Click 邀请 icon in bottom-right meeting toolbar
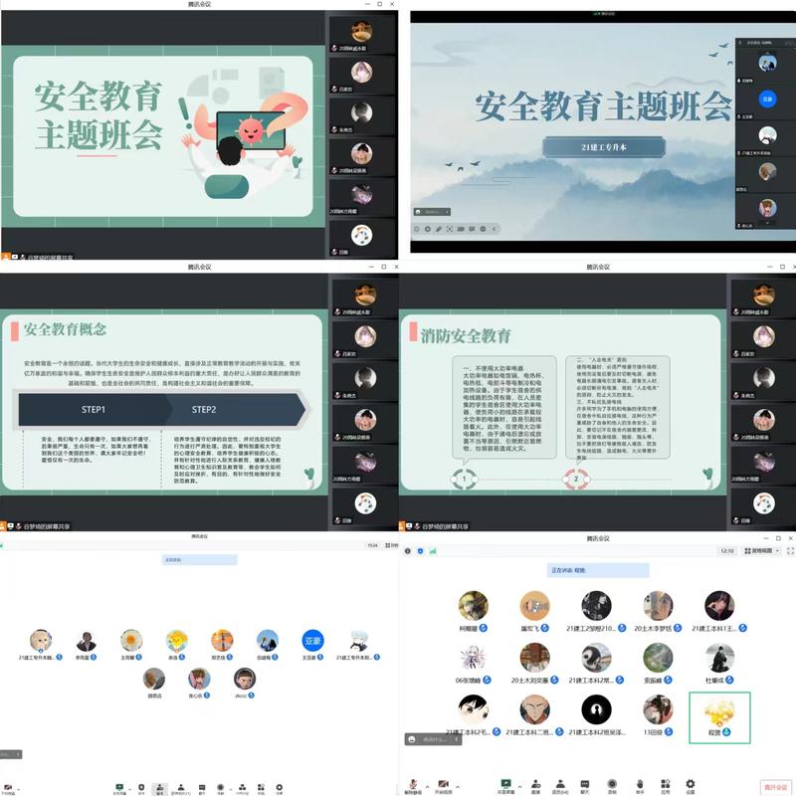Image resolution: width=796 pixels, height=796 pixels. (534, 784)
